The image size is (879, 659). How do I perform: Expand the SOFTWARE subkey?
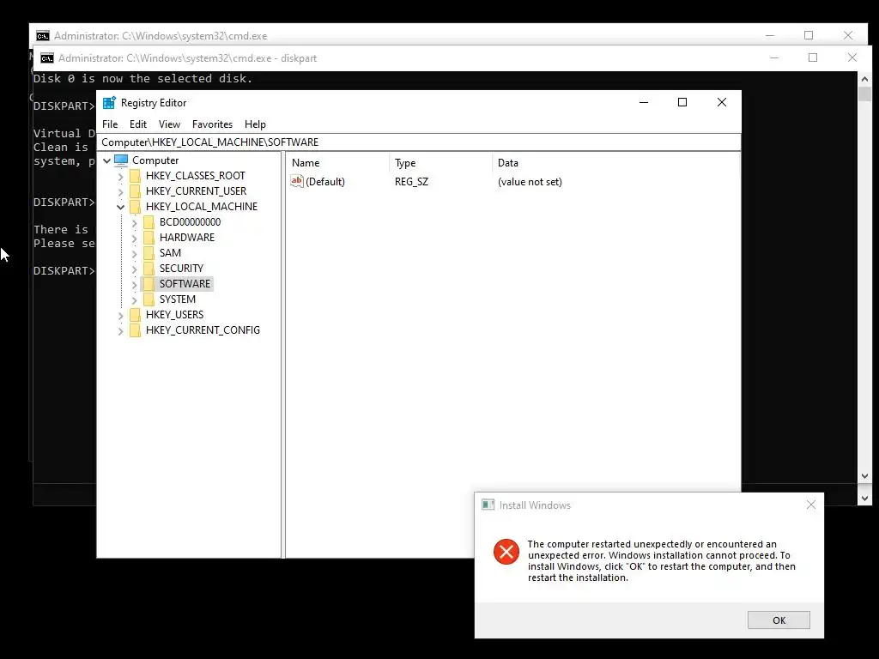tap(134, 285)
